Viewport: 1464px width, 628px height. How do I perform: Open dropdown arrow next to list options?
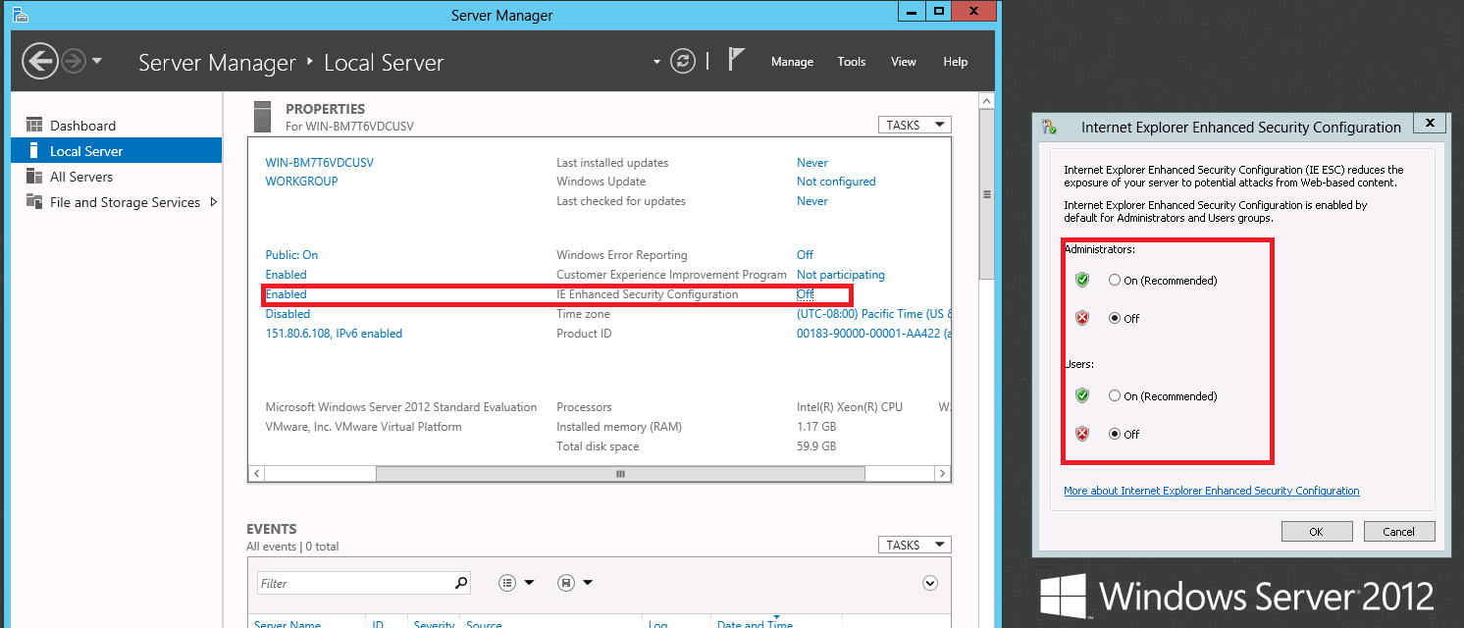(530, 583)
